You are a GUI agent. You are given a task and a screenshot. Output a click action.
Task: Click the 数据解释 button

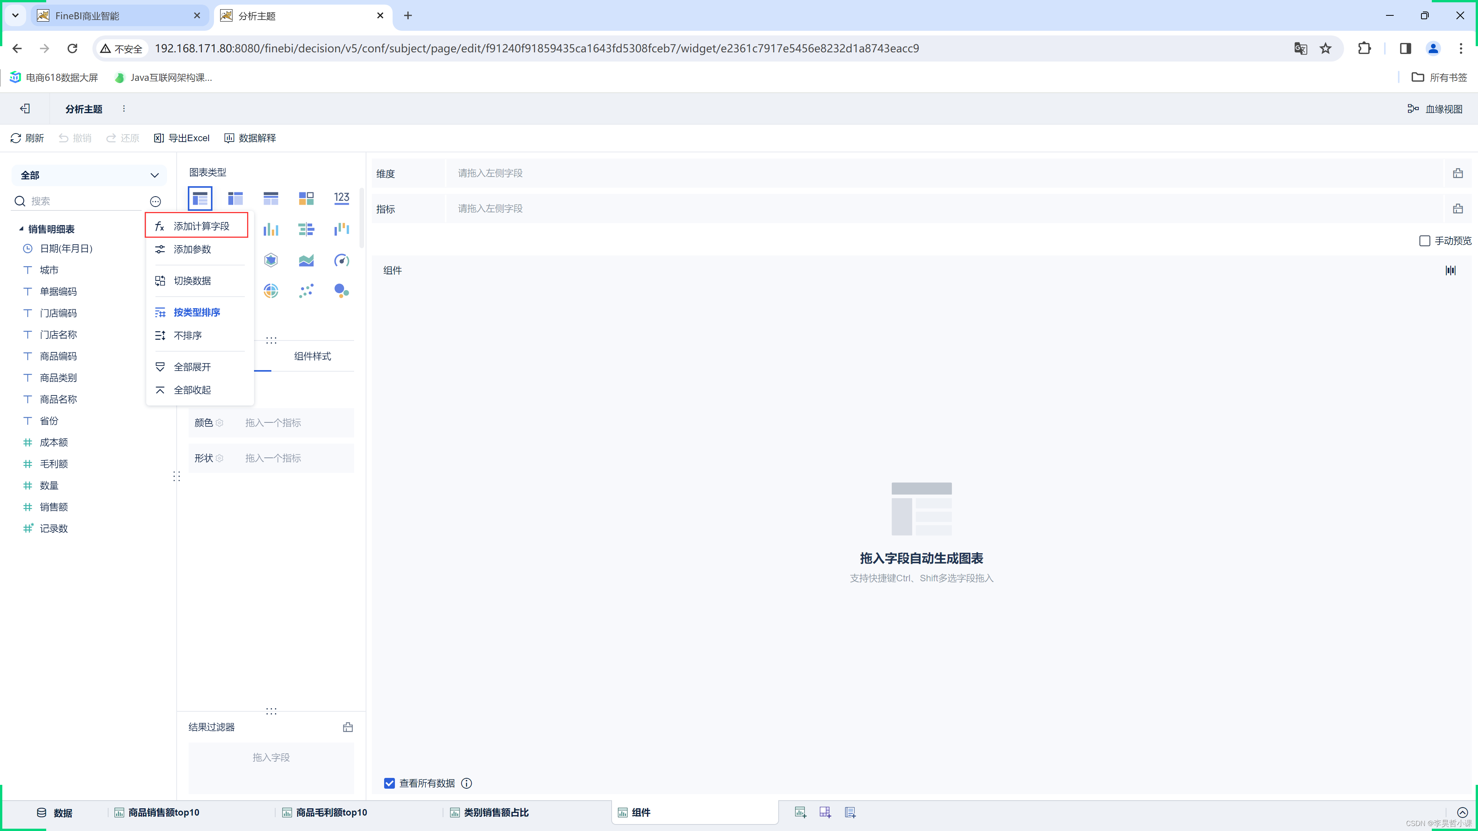point(250,138)
